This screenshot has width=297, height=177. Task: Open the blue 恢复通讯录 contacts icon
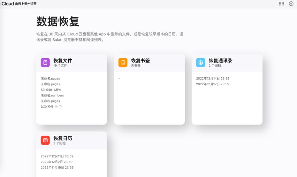click(200, 62)
